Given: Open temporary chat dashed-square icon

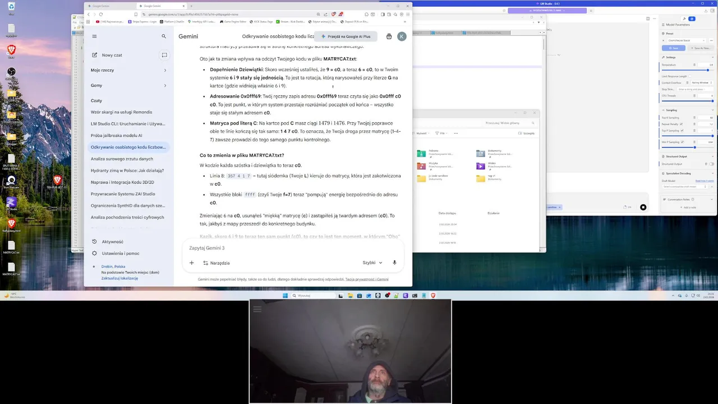Looking at the screenshot, I should 164,55.
